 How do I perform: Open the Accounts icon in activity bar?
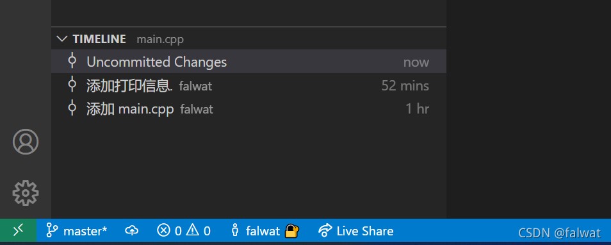point(26,142)
